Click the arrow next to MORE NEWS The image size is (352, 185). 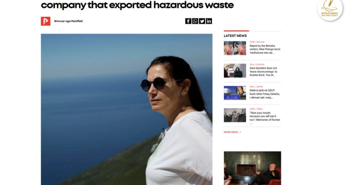coord(240,132)
